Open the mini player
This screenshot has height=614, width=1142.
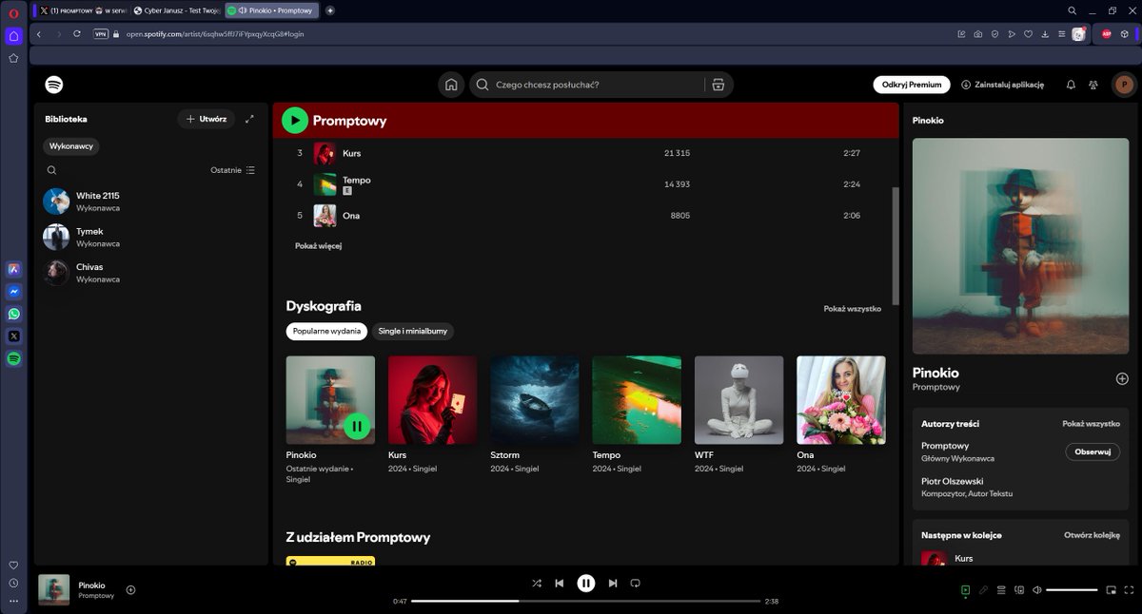tap(1111, 590)
